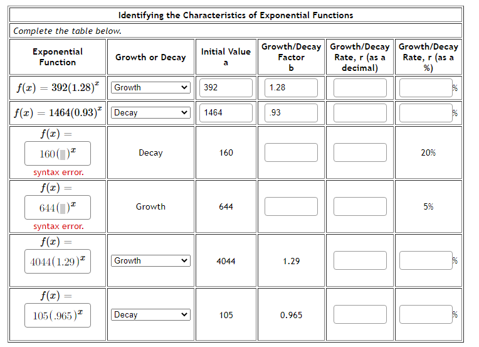Click decimal rate field in the 160 row
Screen dimensions: 479x347
coord(360,152)
